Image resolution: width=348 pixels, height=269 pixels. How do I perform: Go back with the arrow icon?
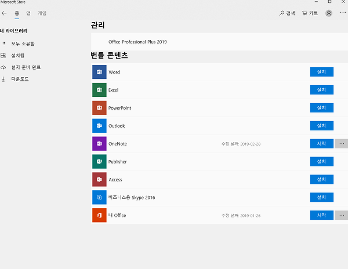(x=4, y=13)
